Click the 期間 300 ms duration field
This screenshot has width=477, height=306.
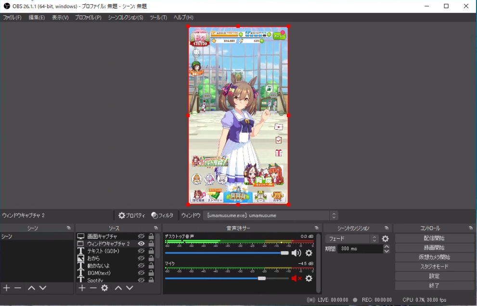[360, 249]
